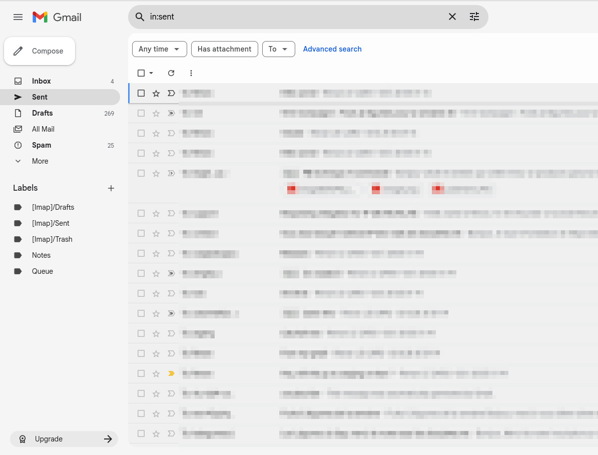Open the main menu hamburger icon

point(18,17)
